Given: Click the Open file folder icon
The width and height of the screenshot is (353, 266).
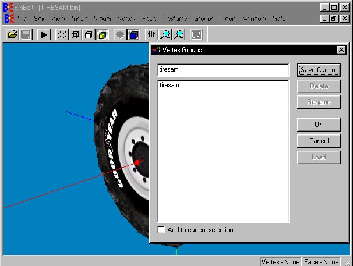Looking at the screenshot, I should [x=12, y=35].
